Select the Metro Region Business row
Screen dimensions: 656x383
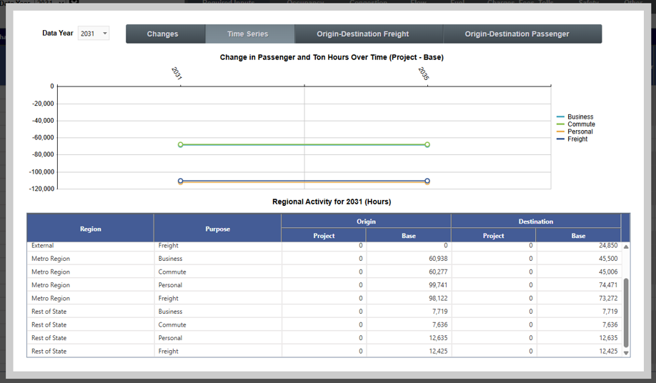pyautogui.click(x=324, y=259)
